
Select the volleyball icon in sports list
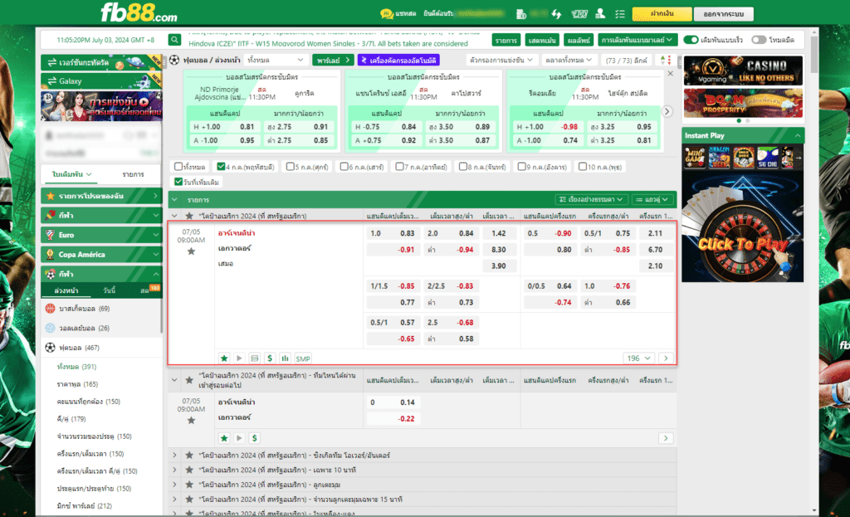pos(51,328)
